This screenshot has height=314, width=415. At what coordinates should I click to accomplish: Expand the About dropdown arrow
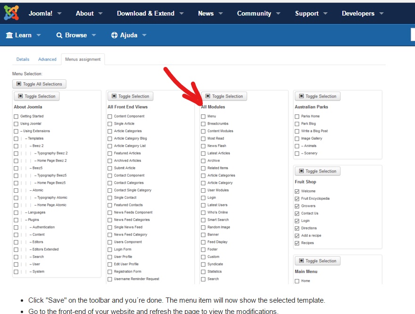pyautogui.click(x=100, y=13)
